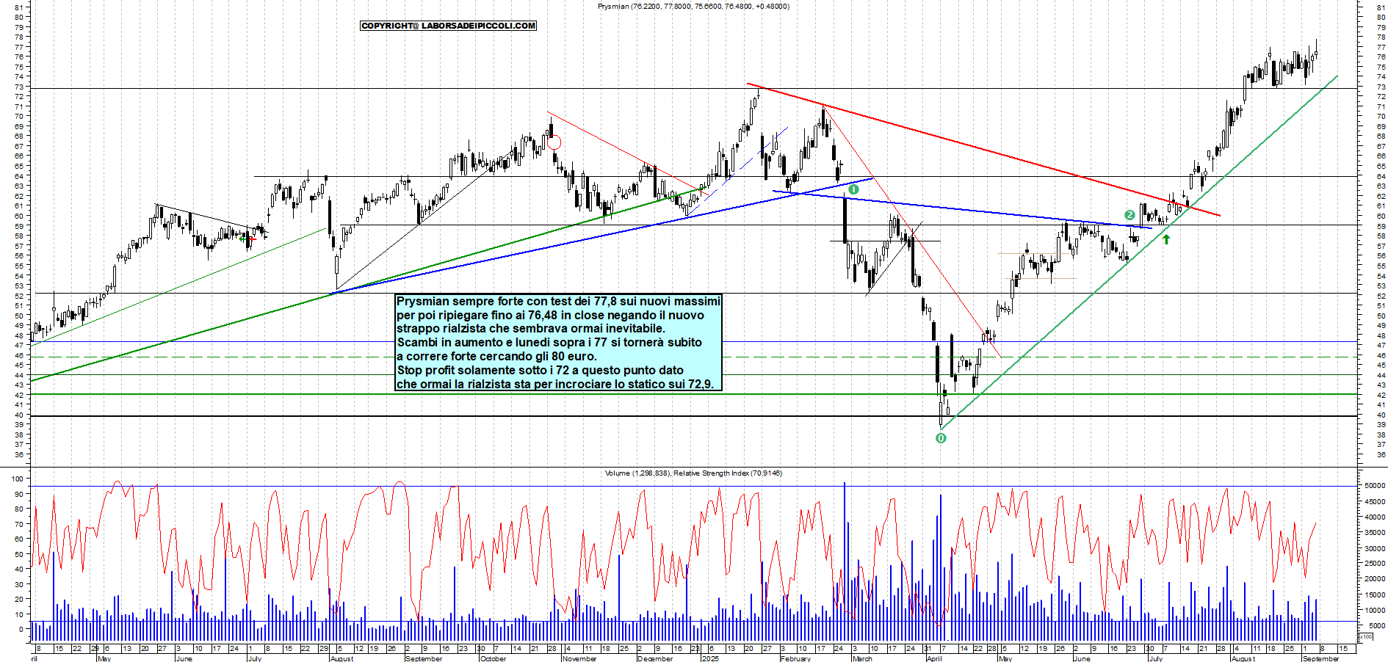Click the line 'per poi ripiegare fino ai 76,48 in close'
Viewport: 1388px width, 662px height.
coord(550,315)
